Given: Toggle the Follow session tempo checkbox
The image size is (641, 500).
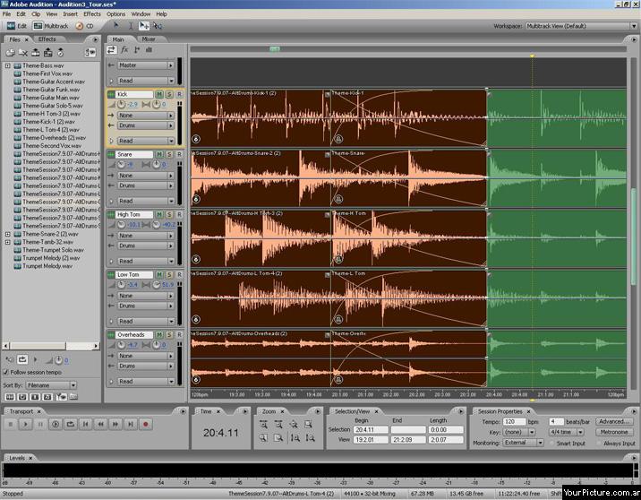Looking at the screenshot, I should click(5, 373).
